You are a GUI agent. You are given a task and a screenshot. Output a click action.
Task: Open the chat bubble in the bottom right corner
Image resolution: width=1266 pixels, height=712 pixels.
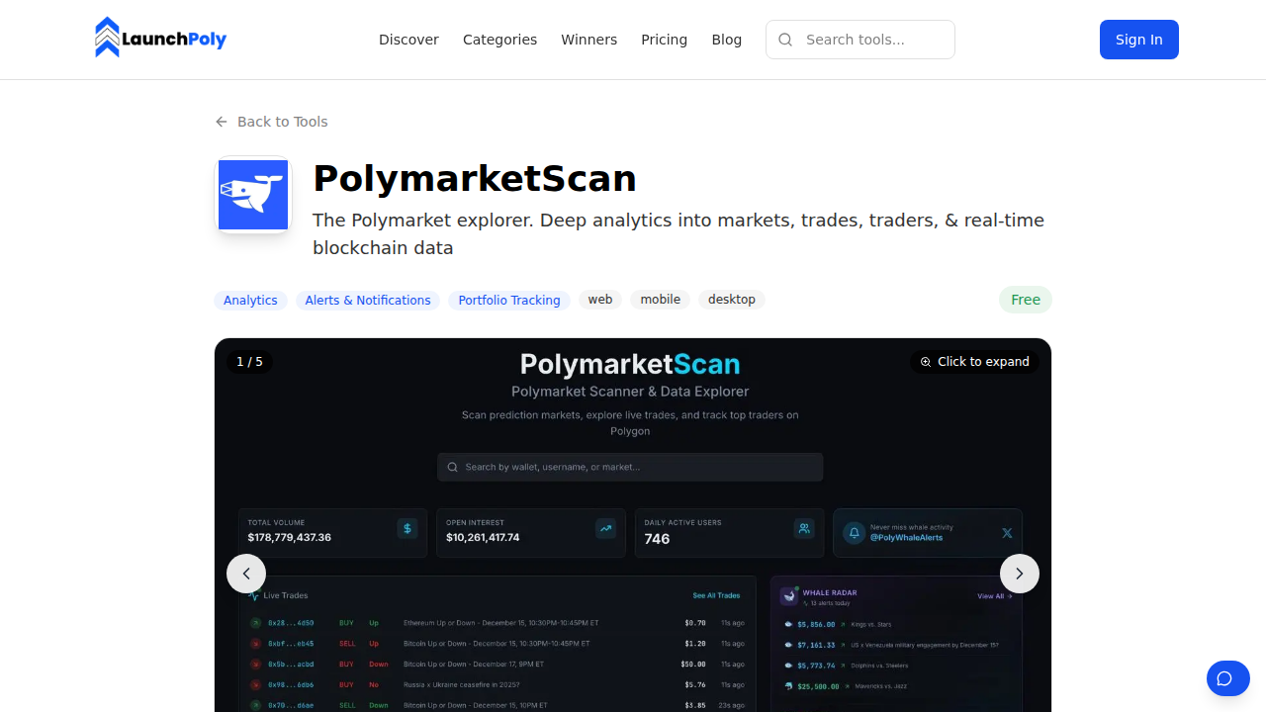click(1227, 678)
